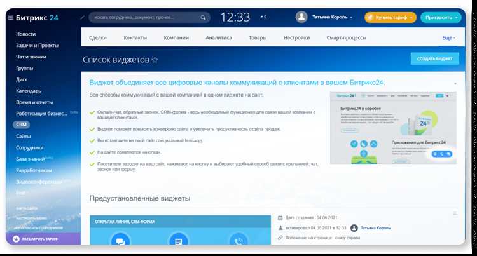This screenshot has height=256, width=477.
Task: Open the Настройки tab
Action: click(296, 38)
